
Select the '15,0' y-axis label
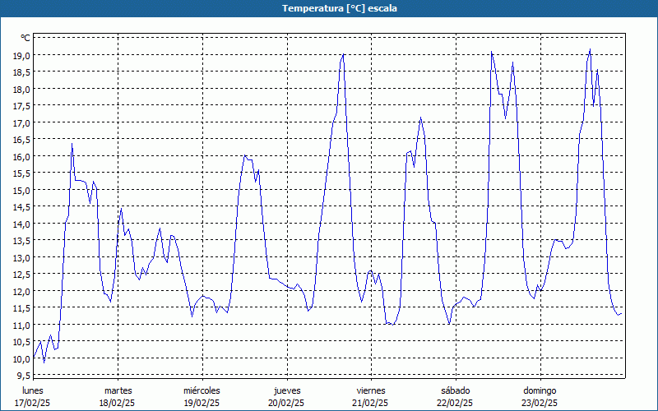(x=22, y=190)
